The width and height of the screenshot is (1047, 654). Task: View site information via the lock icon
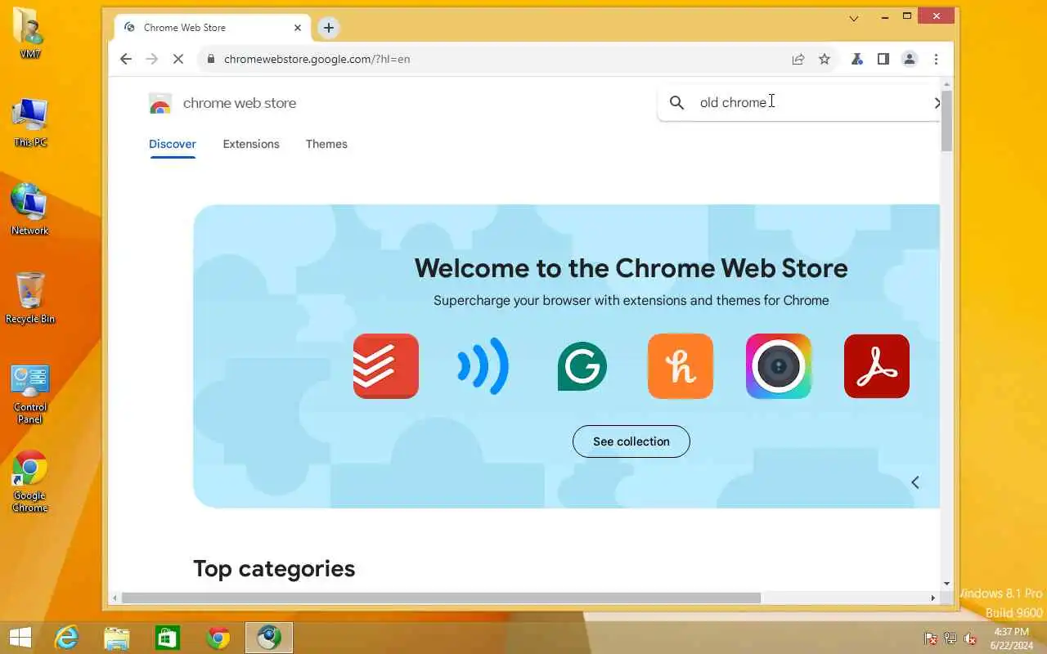[211, 59]
